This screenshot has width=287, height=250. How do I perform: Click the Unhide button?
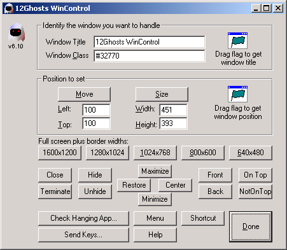tap(95, 191)
